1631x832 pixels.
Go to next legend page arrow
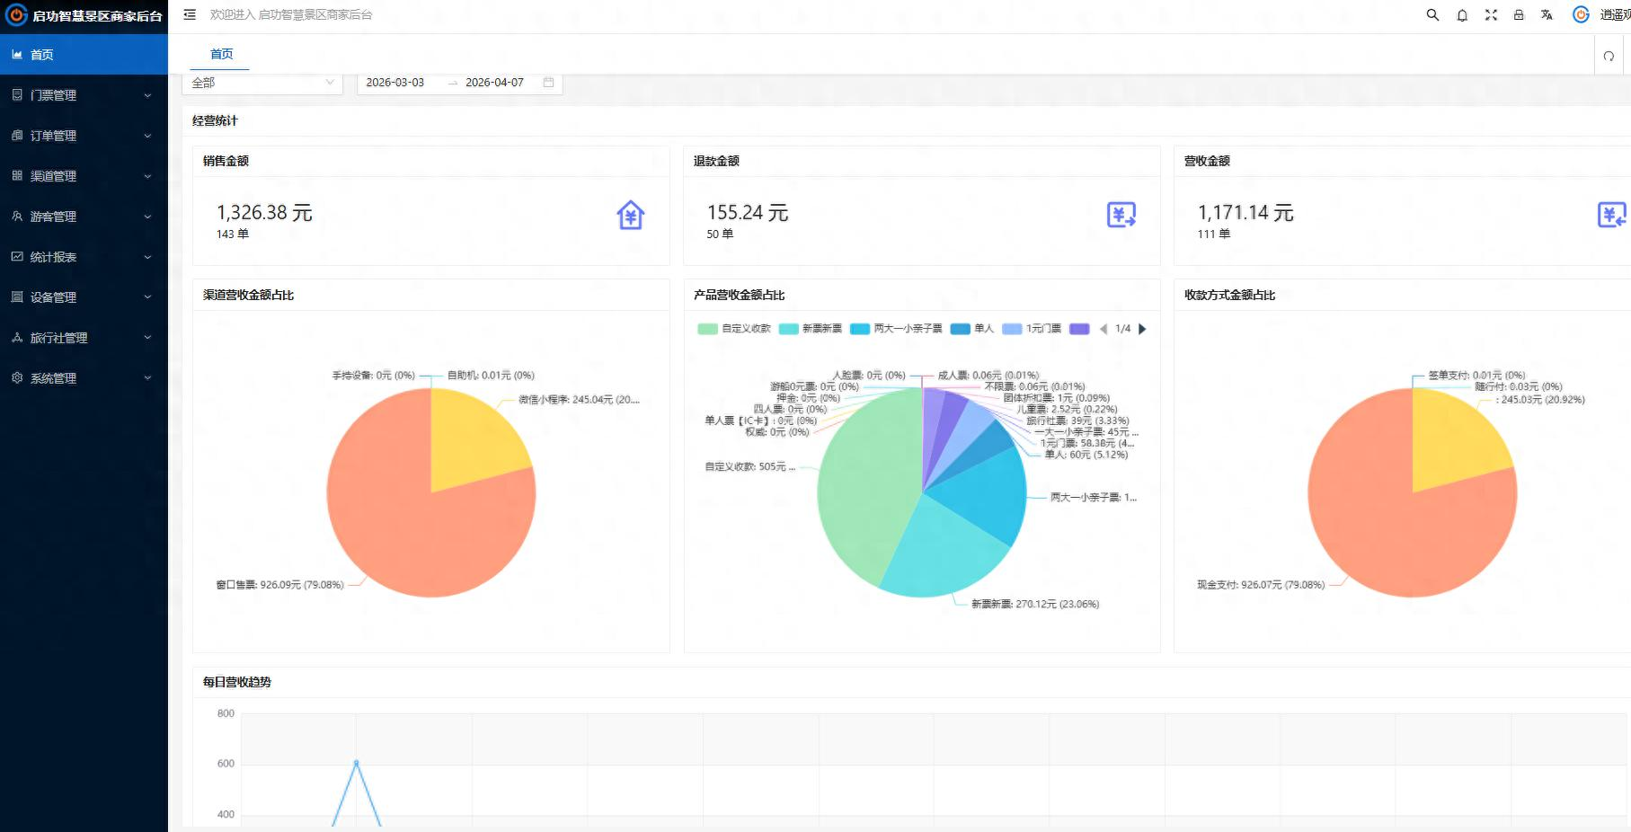pos(1142,329)
